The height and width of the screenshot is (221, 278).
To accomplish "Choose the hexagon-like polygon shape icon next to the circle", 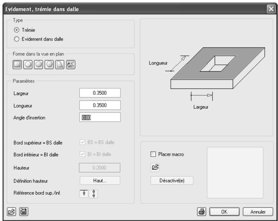I will coord(38,64).
